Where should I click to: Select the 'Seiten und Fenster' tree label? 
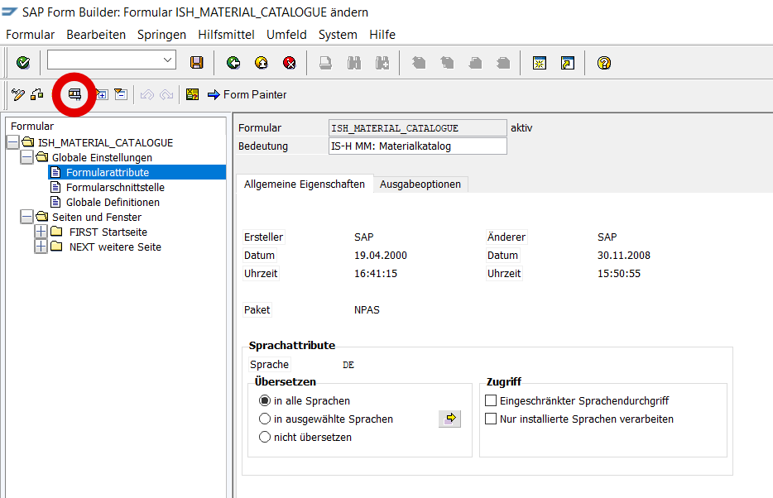(97, 218)
